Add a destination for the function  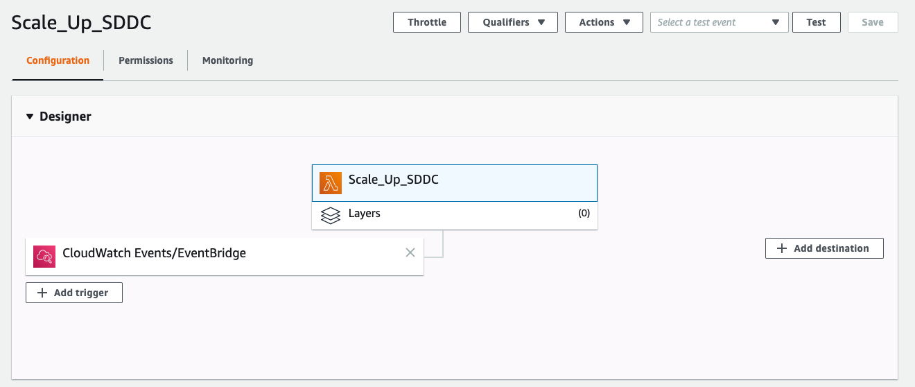pos(824,248)
